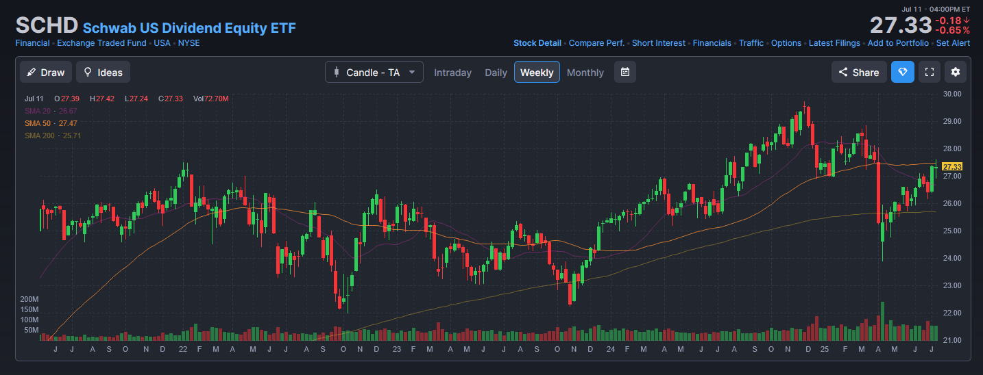Open the Latest Filings link
This screenshot has height=375, width=983.
(x=834, y=43)
